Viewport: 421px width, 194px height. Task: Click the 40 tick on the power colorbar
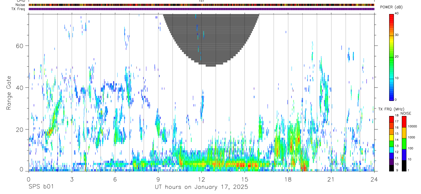tap(397, 14)
